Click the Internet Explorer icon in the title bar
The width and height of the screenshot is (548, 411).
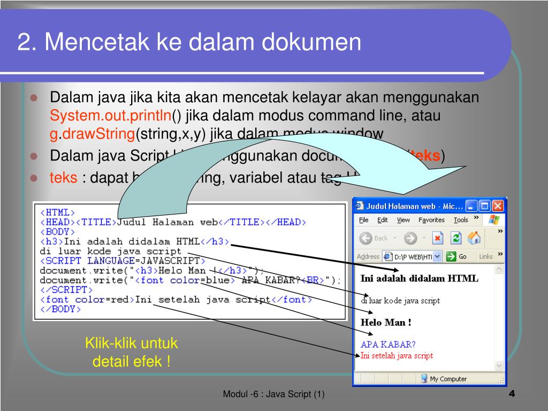point(360,206)
